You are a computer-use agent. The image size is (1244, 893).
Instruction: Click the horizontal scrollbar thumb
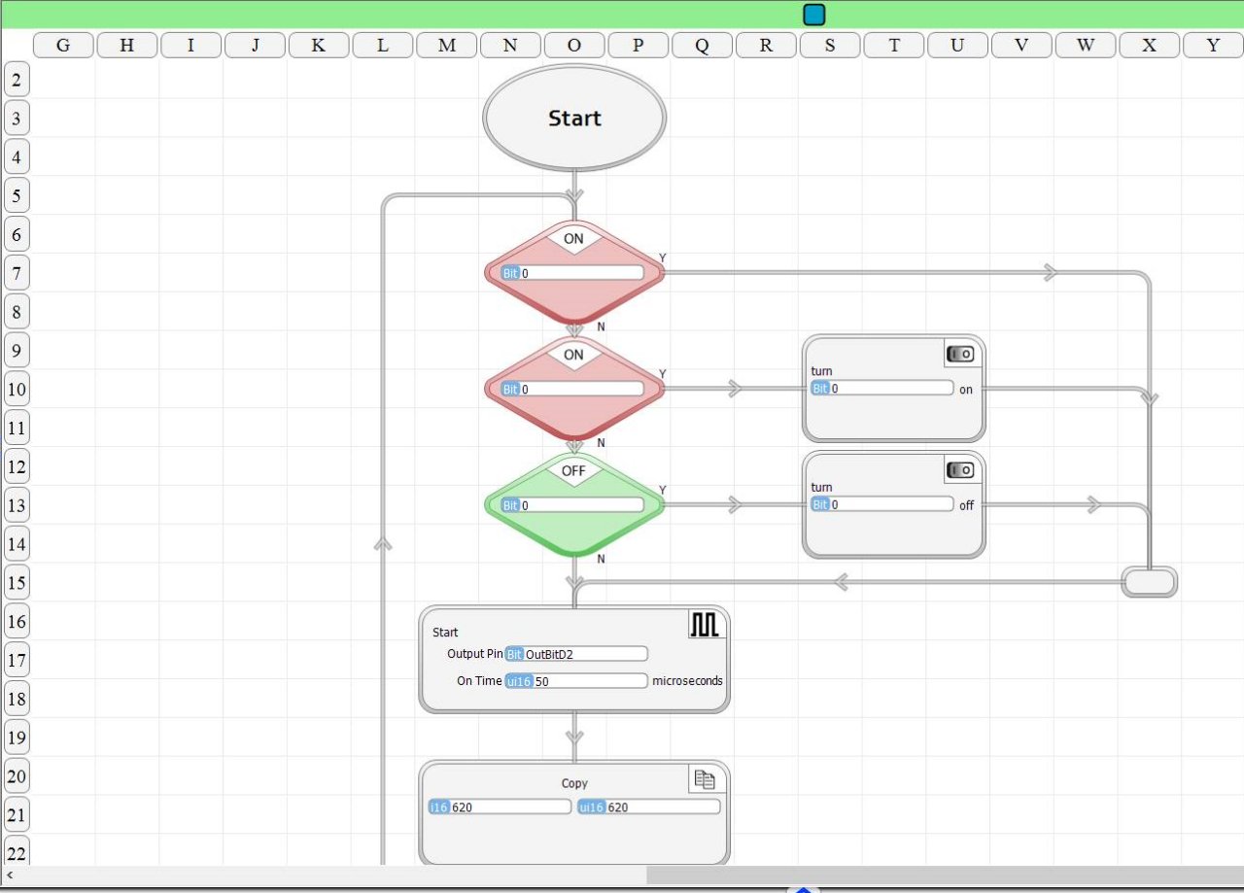[x=945, y=876]
